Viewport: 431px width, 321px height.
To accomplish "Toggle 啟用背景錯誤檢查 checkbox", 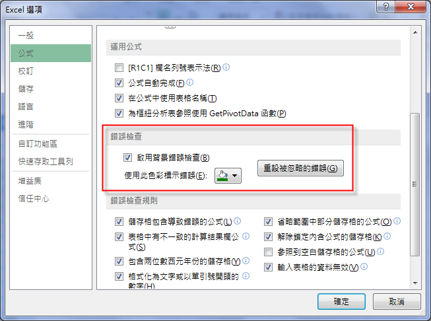I will pos(127,158).
